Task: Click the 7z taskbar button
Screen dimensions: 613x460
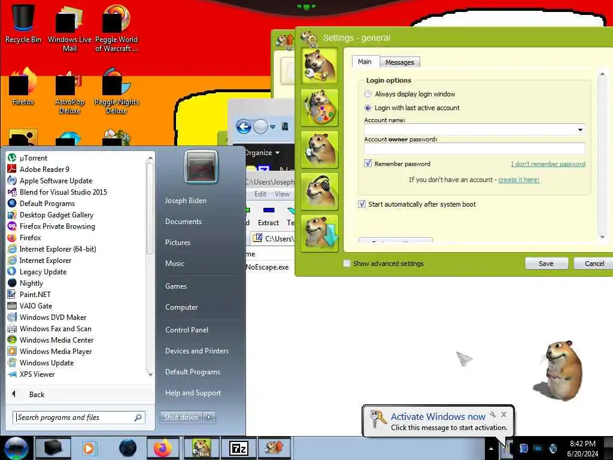Action: click(238, 448)
